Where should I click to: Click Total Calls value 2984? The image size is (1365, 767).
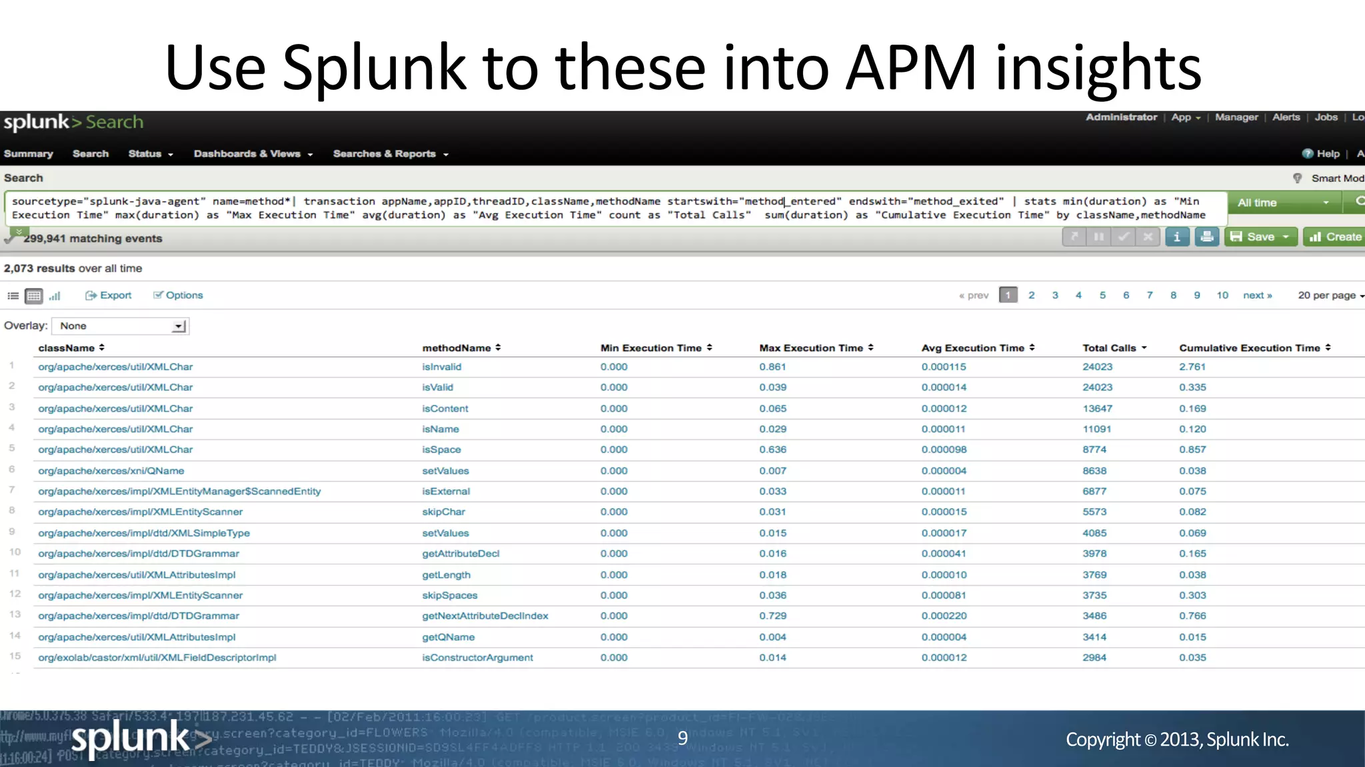click(1094, 658)
